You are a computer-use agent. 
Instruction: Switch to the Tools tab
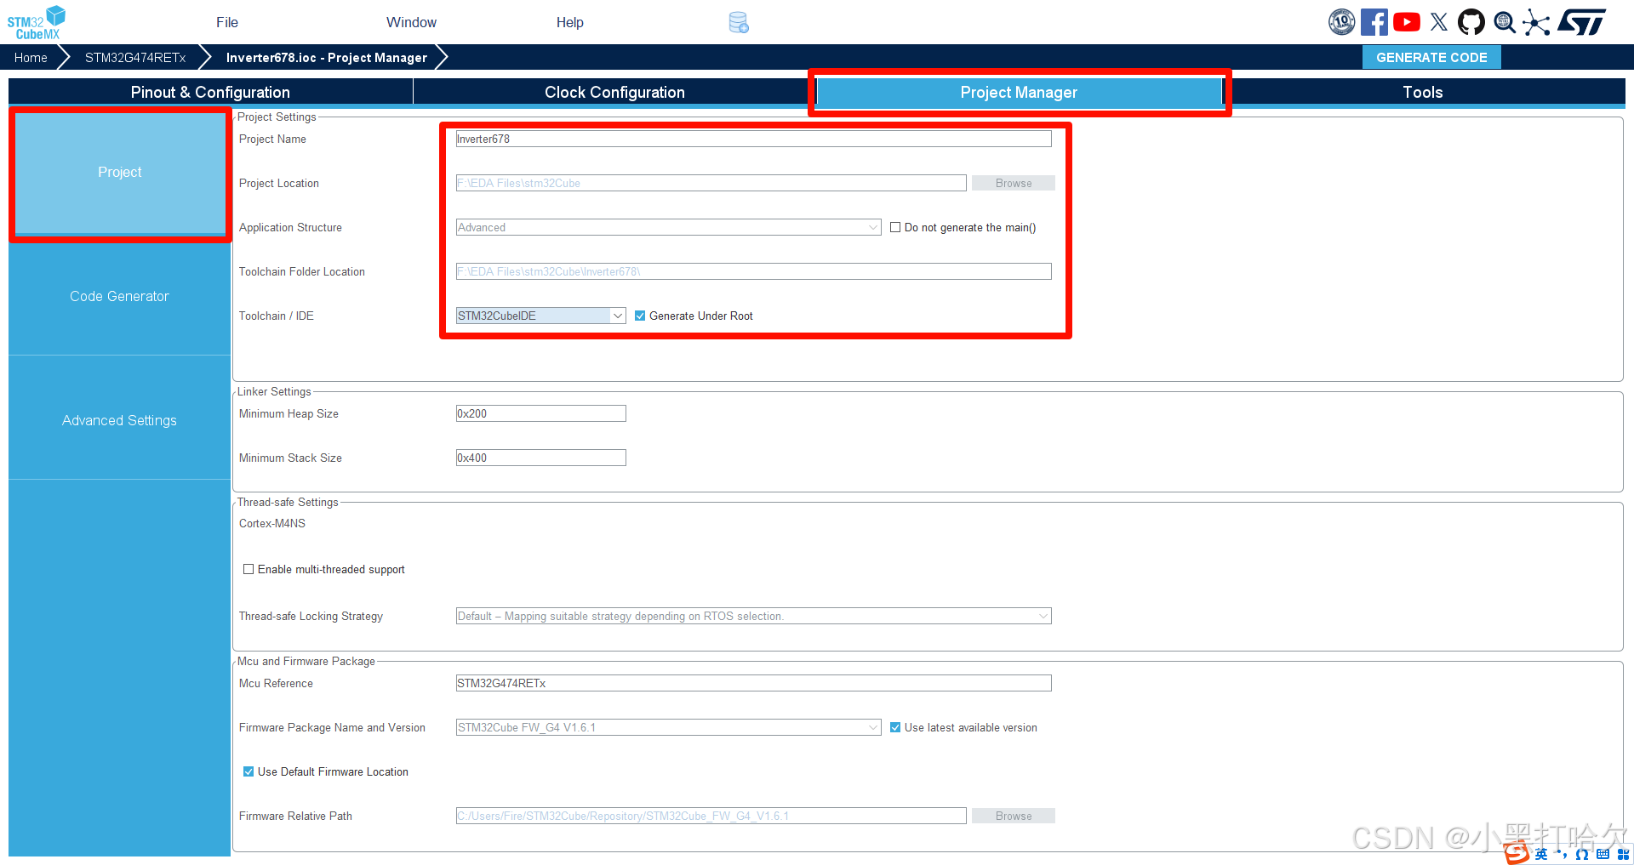coord(1423,92)
